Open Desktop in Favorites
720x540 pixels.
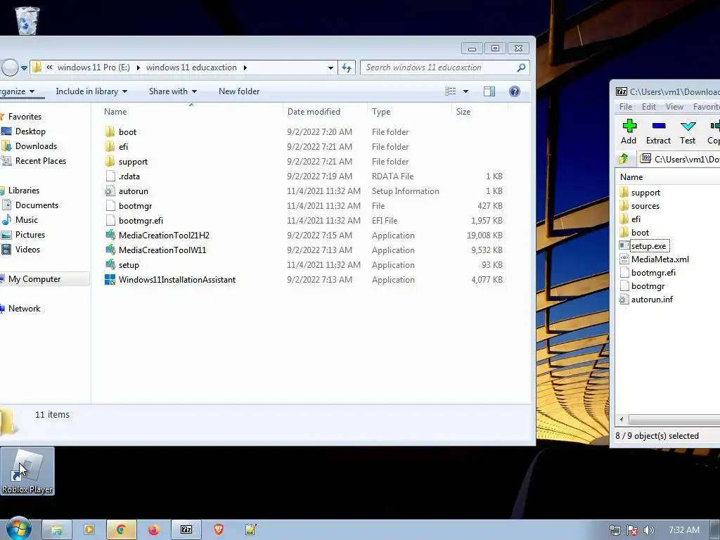coord(30,131)
